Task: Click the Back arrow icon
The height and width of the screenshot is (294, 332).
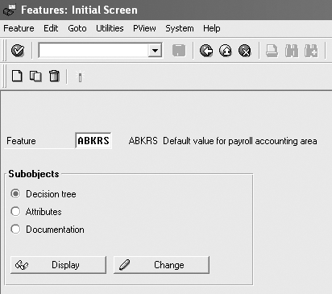Action: 206,51
